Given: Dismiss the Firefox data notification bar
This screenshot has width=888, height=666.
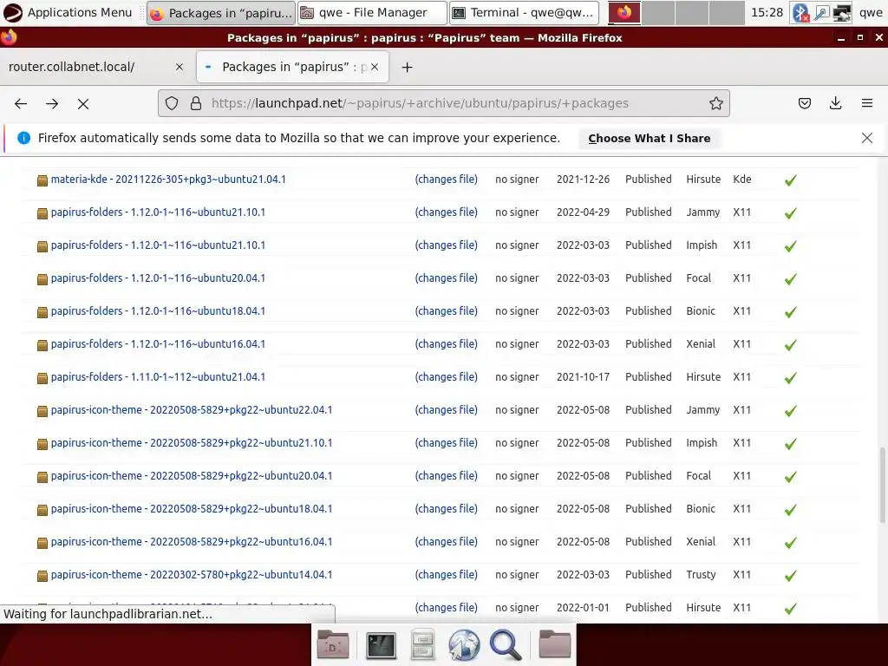Looking at the screenshot, I should coord(867,138).
